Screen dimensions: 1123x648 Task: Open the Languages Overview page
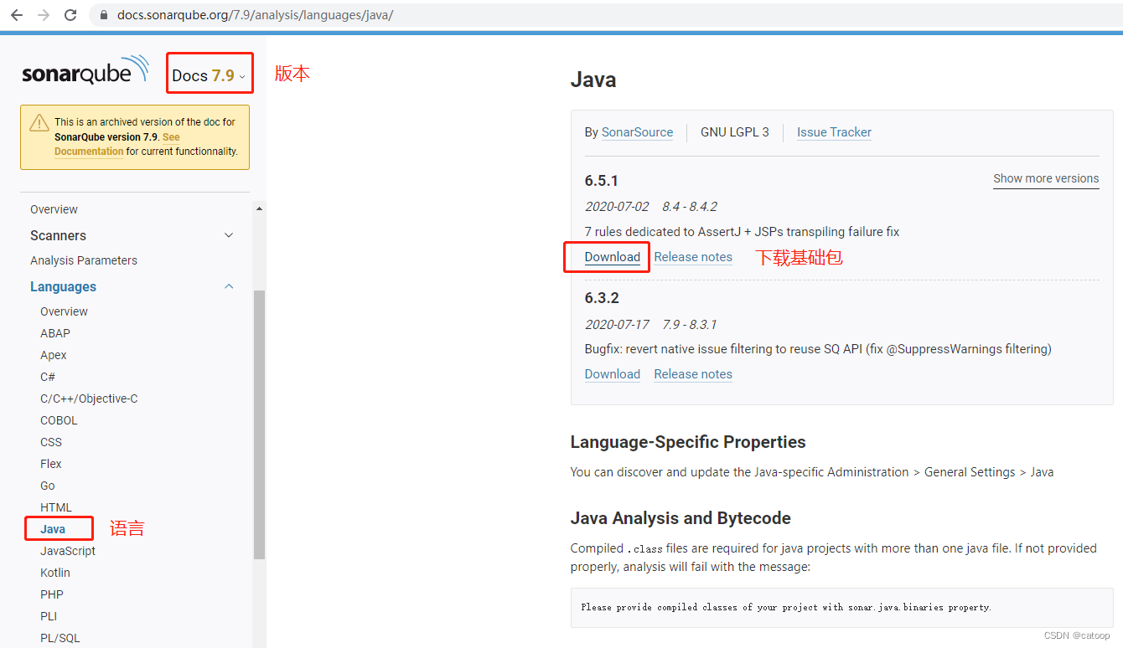[x=64, y=311]
